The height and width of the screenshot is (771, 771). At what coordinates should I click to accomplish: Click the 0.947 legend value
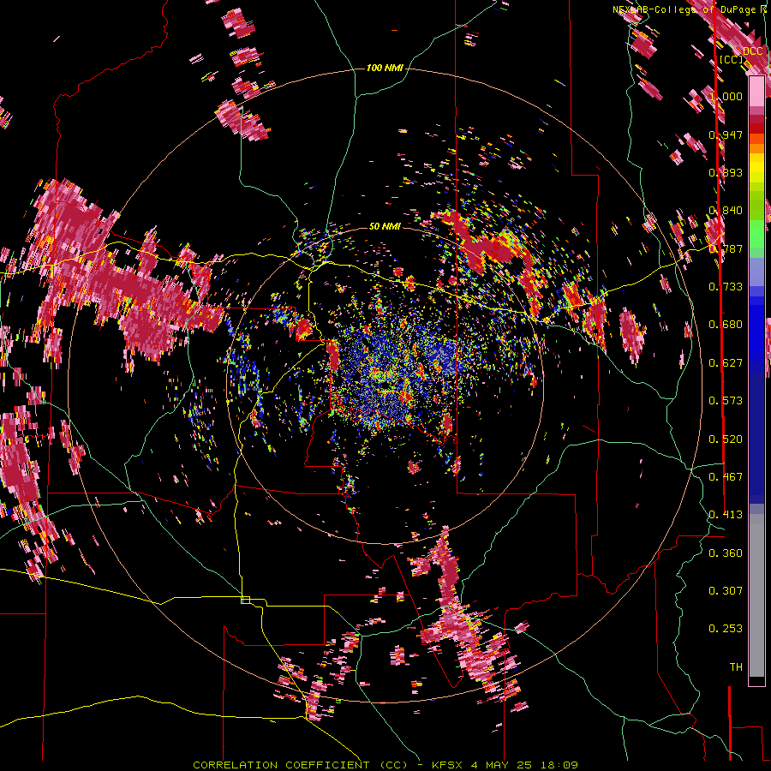726,134
